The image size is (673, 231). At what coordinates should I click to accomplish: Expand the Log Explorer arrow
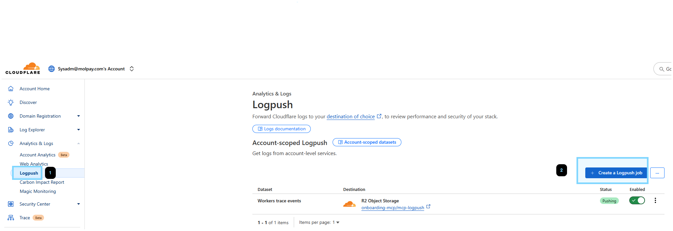coord(79,130)
